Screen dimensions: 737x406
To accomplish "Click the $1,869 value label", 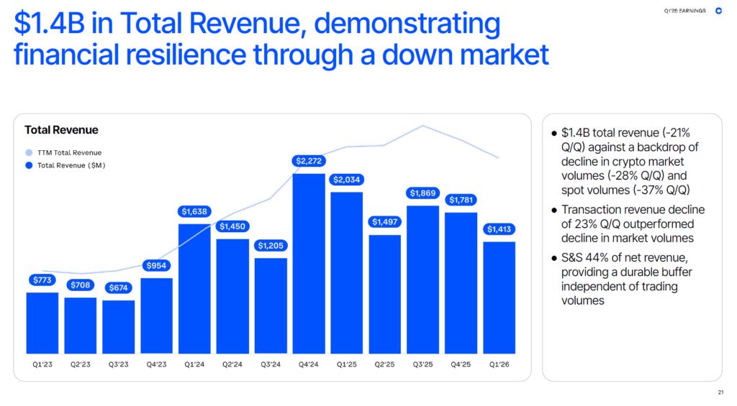I will pos(423,193).
